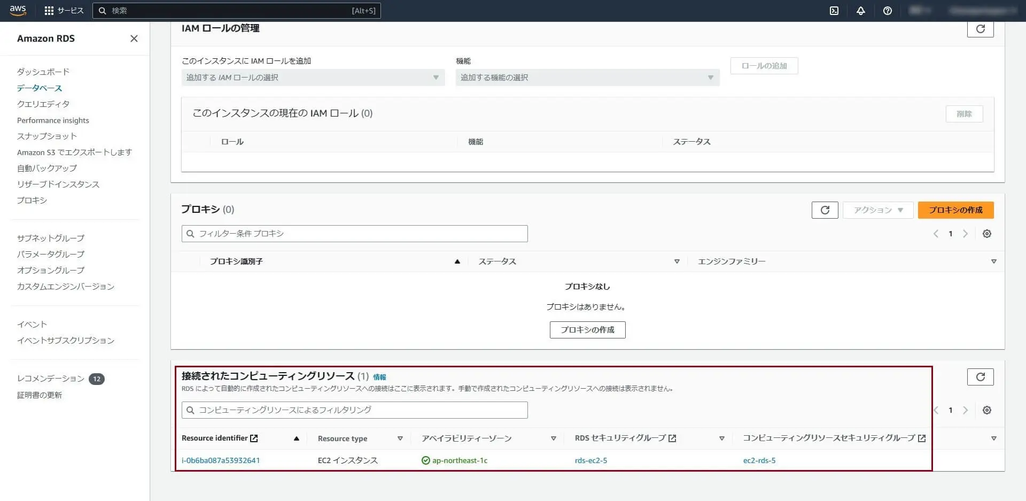The image size is (1026, 501).
Task: Open レコメンデーション in the sidebar
Action: tap(51, 379)
